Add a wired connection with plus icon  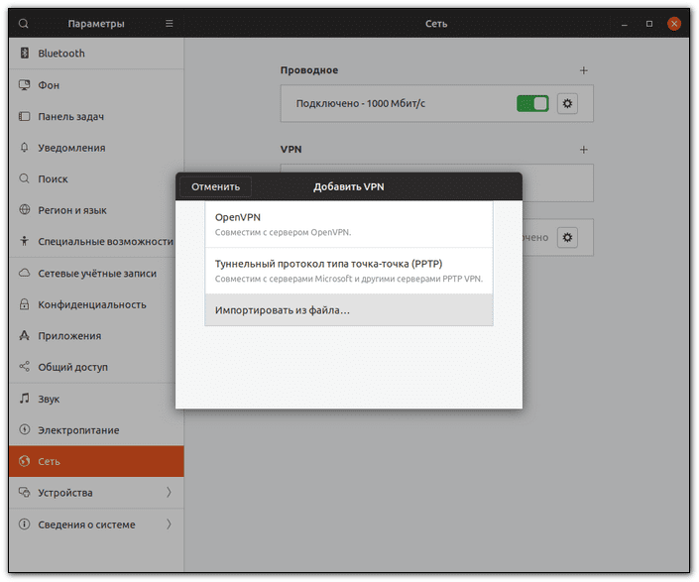583,70
